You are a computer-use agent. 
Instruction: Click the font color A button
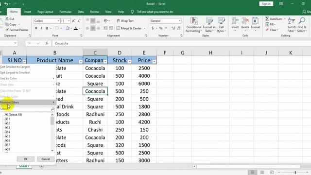pos(76,28)
